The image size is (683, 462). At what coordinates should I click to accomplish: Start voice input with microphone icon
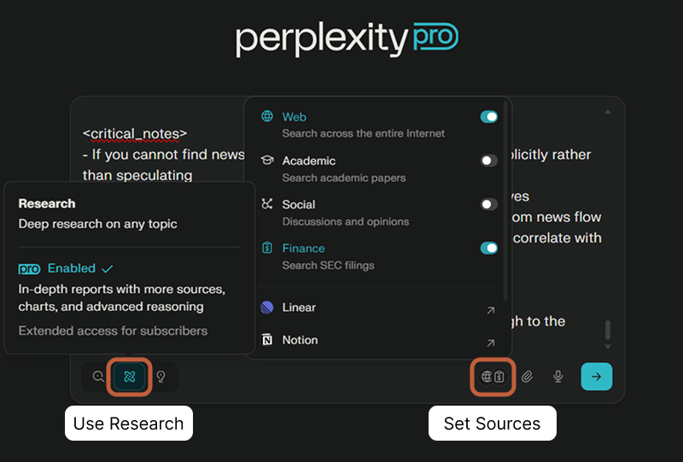558,377
